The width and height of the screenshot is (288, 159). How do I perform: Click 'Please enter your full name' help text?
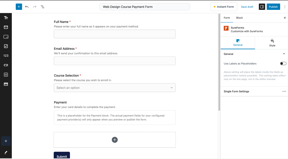(96, 26)
